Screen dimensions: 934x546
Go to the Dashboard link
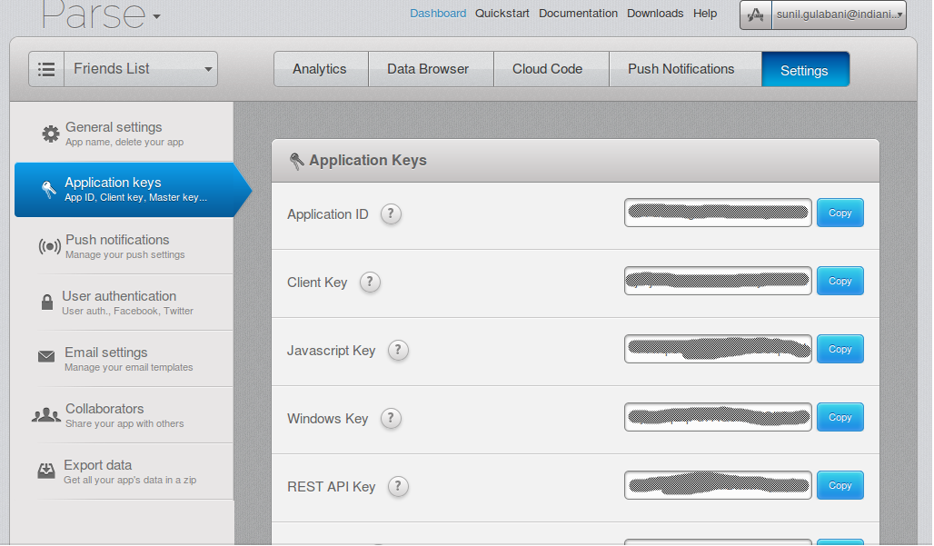[438, 13]
